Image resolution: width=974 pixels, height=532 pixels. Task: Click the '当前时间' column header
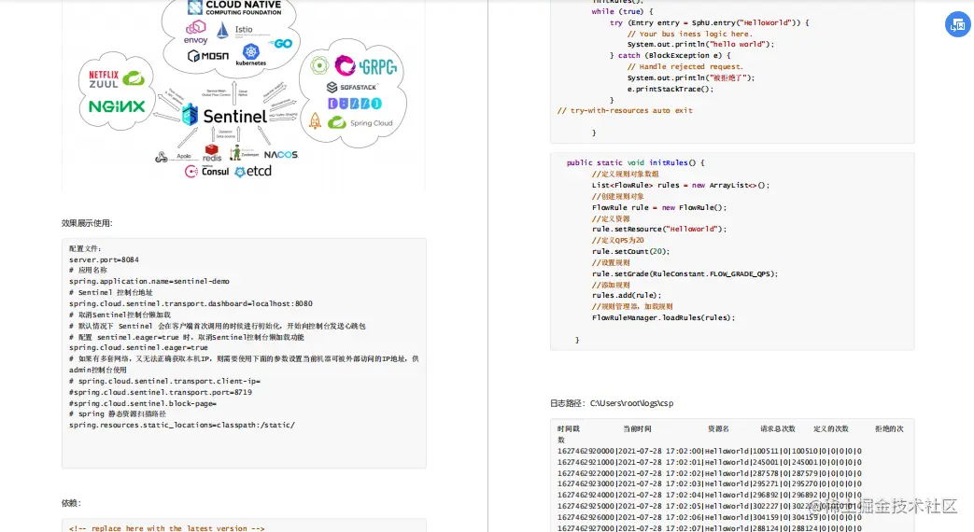tap(637, 429)
